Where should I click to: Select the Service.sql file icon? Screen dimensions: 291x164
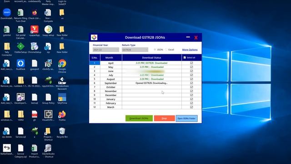[20, 131]
